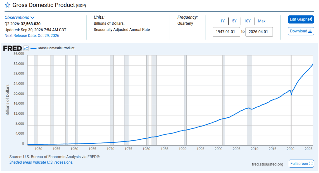This screenshot has height=173, width=319.
Task: Select the 10Y time range
Action: (x=247, y=21)
